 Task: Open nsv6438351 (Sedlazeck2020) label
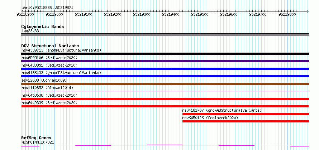[x=49, y=65]
